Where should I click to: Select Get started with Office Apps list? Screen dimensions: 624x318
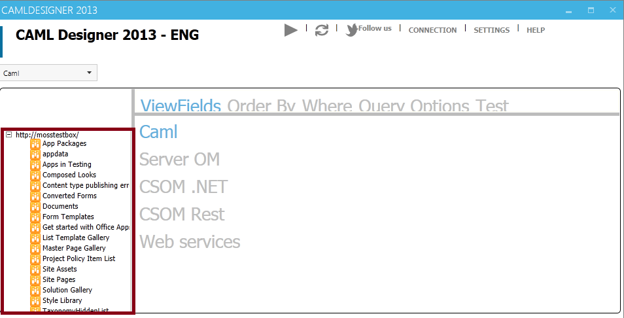coord(86,227)
